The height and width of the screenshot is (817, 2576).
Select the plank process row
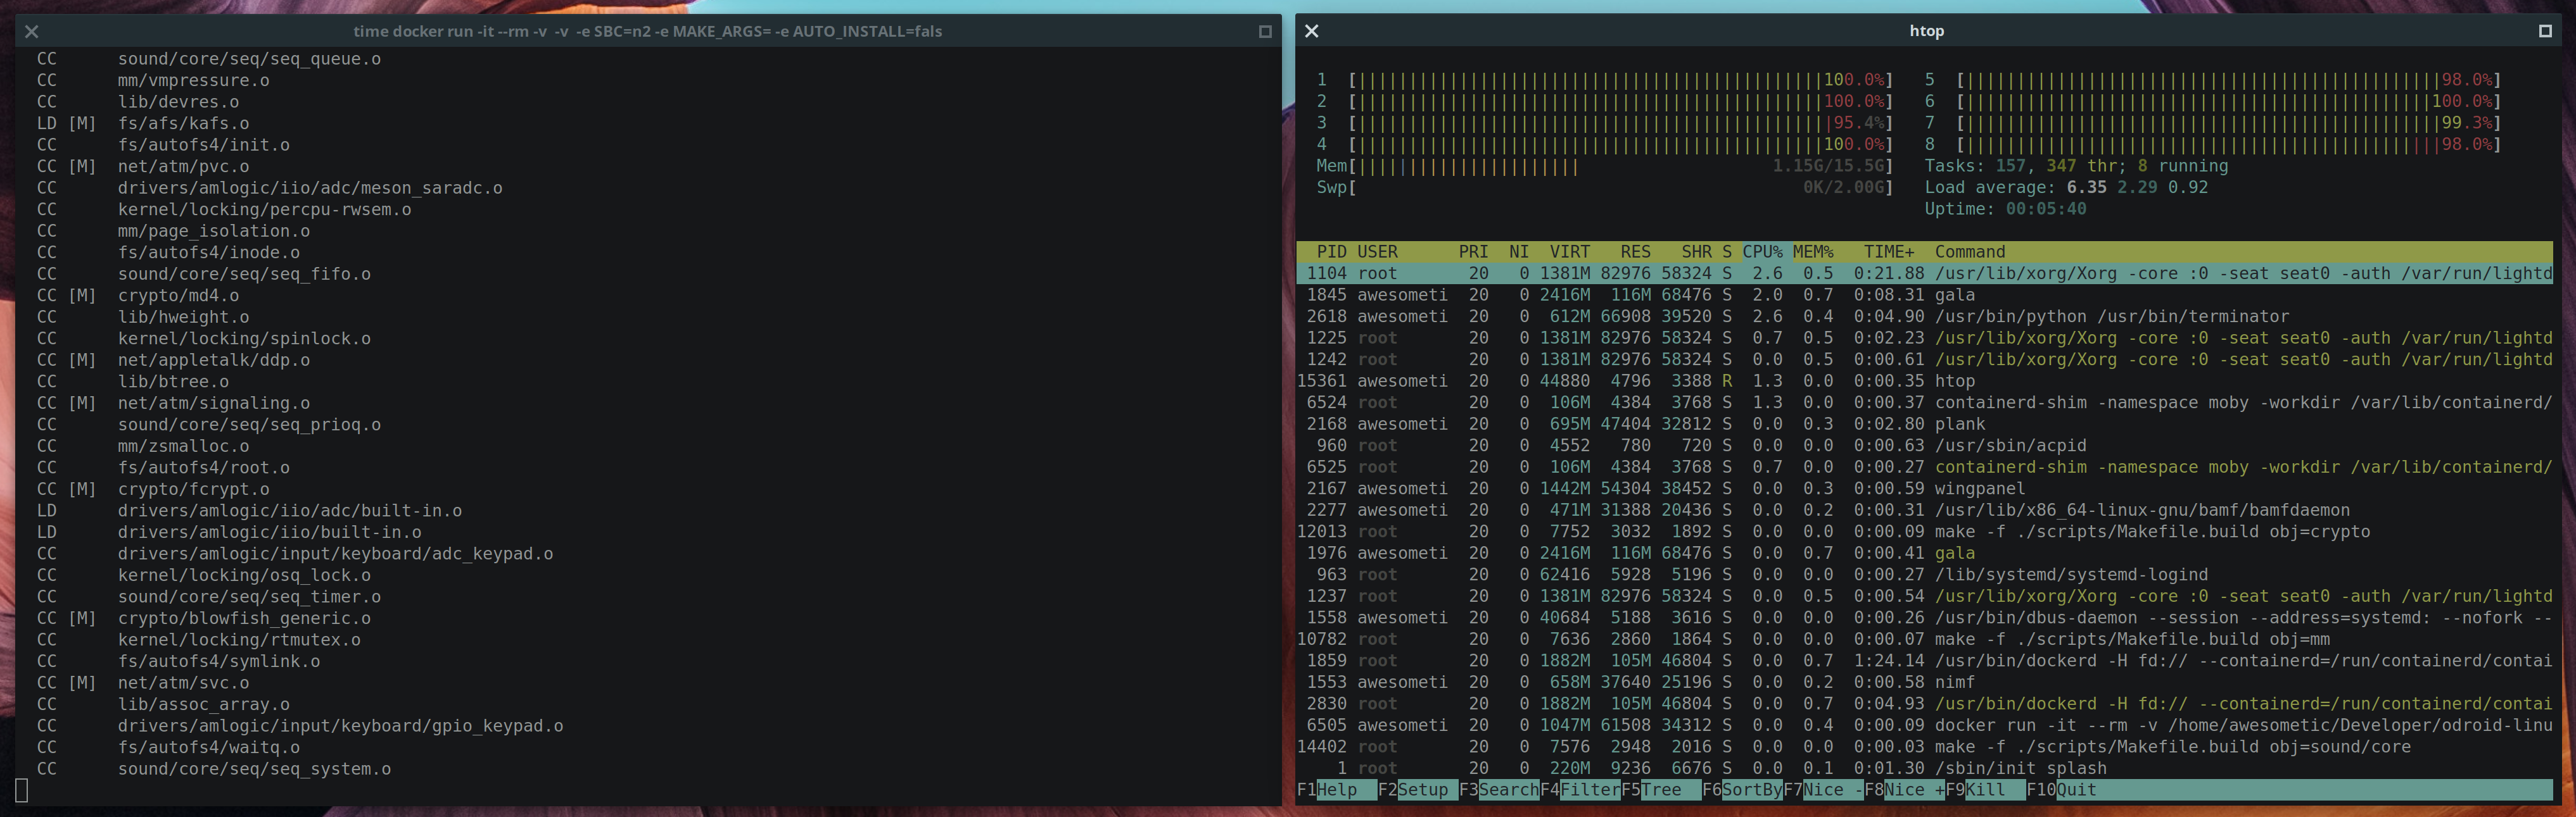tap(1959, 425)
